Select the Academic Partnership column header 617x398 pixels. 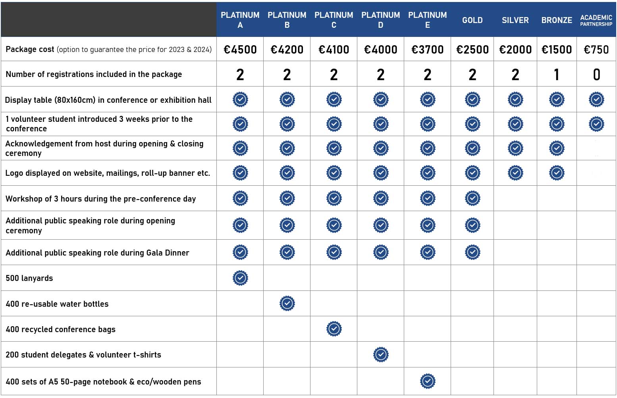click(x=596, y=20)
